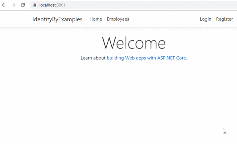237x144 pixels.
Task: Open the Register link
Action: pos(224,19)
